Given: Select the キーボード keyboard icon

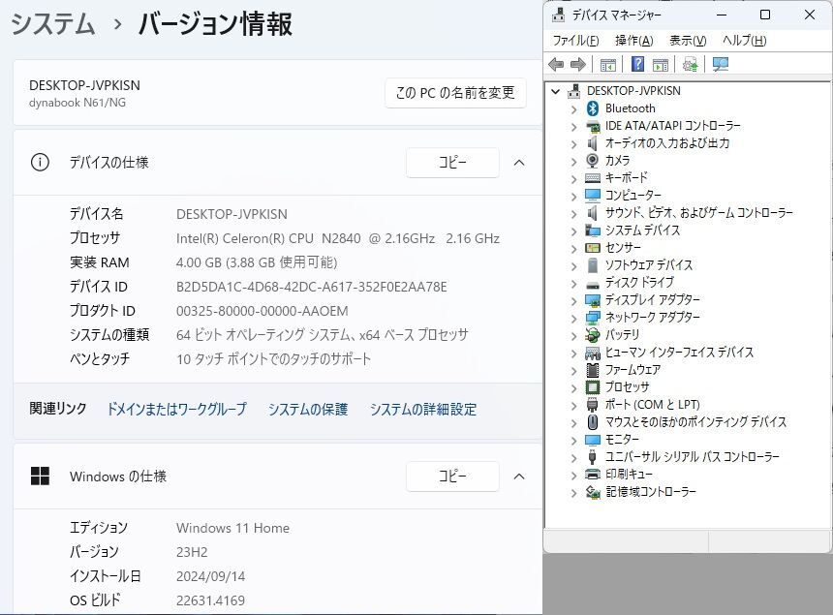Looking at the screenshot, I should [593, 178].
